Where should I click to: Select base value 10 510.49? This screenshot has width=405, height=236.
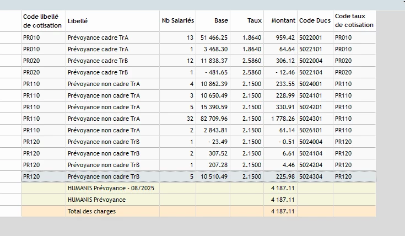pos(214,177)
